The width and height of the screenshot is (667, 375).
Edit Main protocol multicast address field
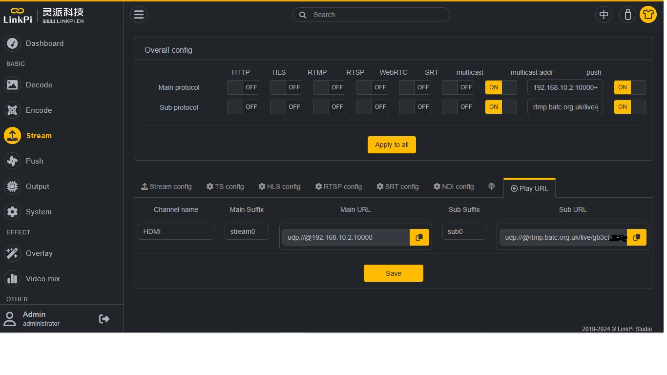pos(565,87)
